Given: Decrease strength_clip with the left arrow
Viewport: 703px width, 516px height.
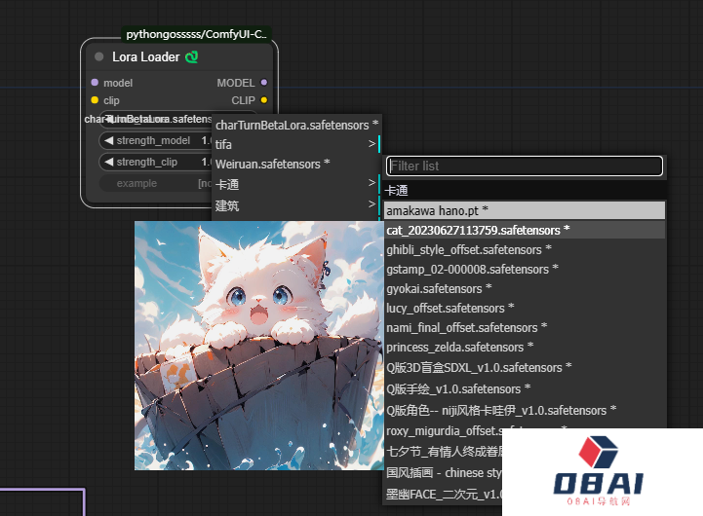Looking at the screenshot, I should 108,162.
